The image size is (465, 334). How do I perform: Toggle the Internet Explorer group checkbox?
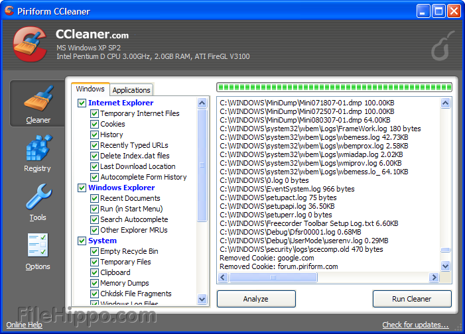click(82, 103)
